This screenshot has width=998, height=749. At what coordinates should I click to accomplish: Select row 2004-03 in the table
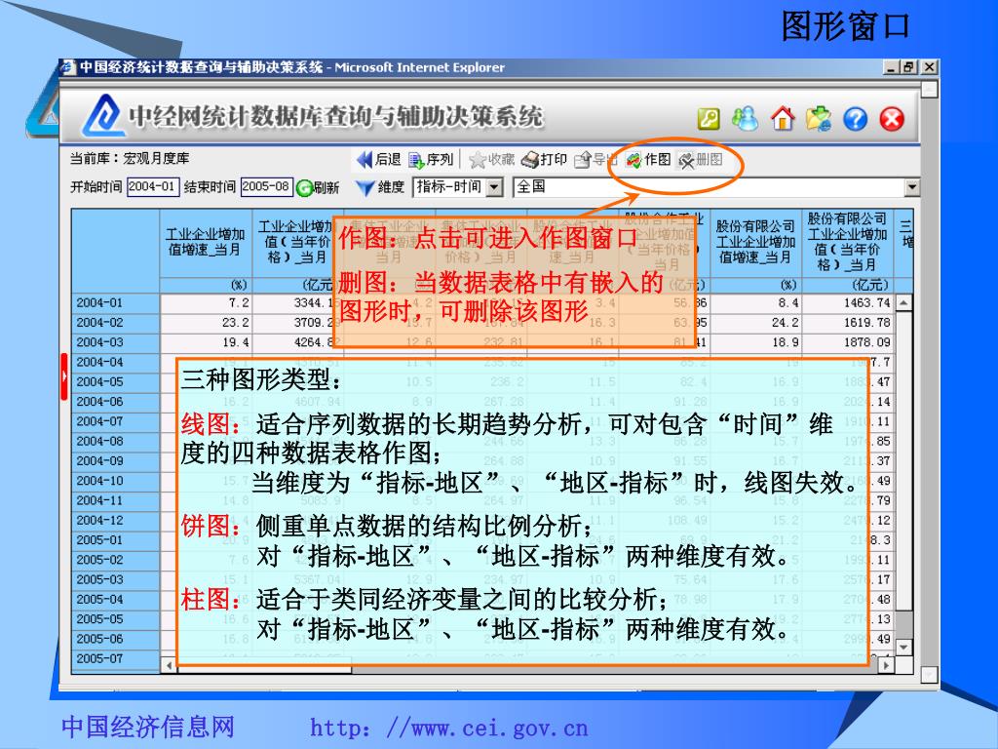click(x=115, y=342)
